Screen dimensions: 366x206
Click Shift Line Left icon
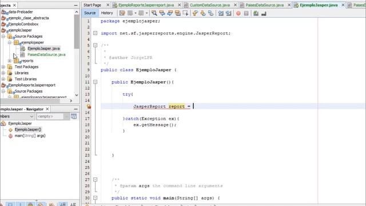pos(221,13)
